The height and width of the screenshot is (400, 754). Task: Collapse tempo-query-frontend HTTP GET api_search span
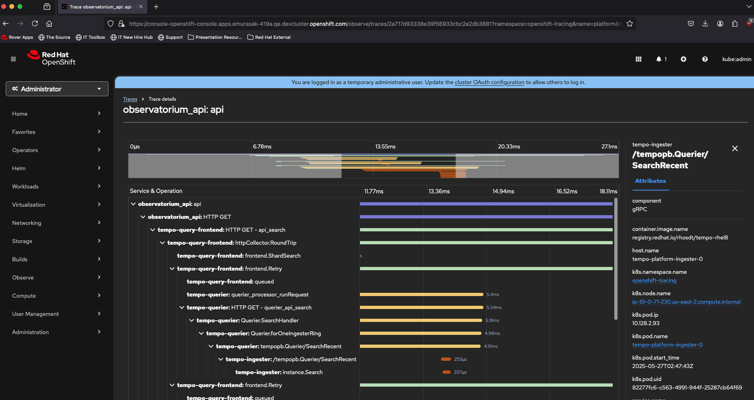click(x=153, y=230)
